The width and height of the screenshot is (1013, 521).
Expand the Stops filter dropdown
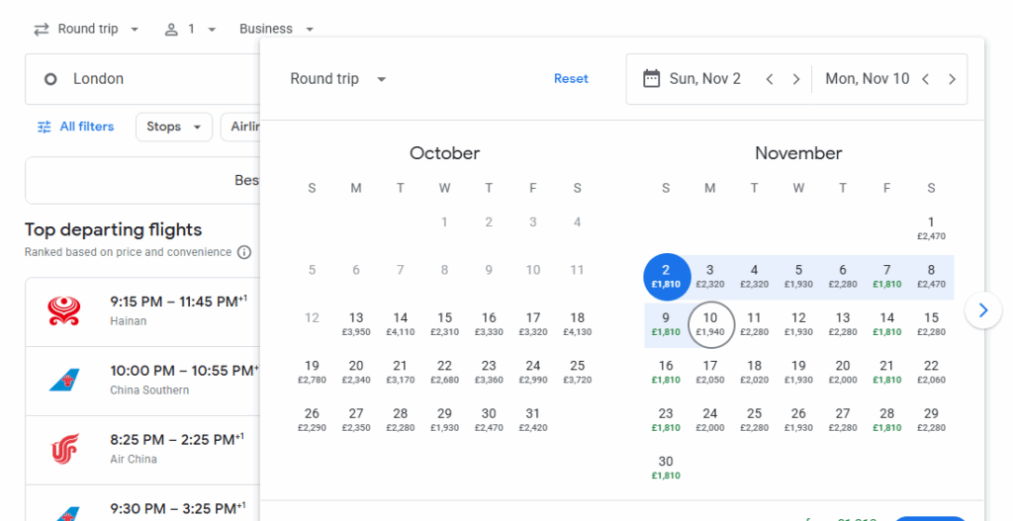(174, 127)
